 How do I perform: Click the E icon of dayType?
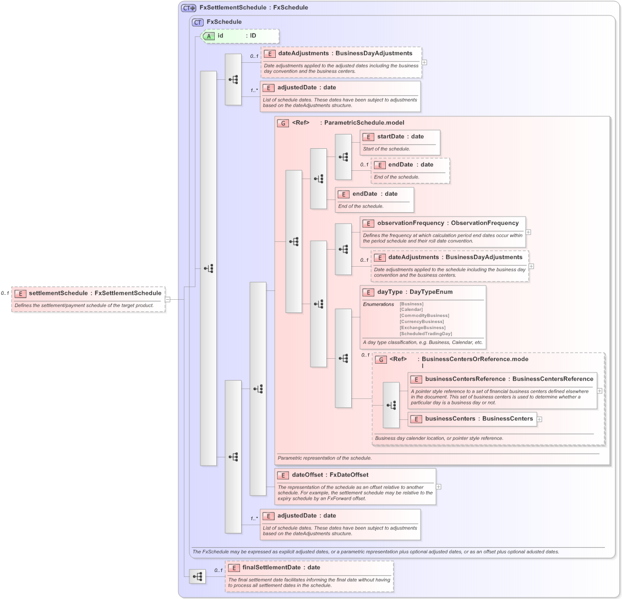coord(368,293)
